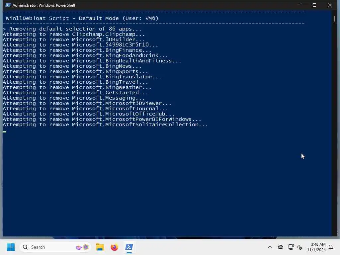Click the 'Removing default selection of 86 apps' line
The height and width of the screenshot is (255, 340).
pyautogui.click(x=72, y=29)
